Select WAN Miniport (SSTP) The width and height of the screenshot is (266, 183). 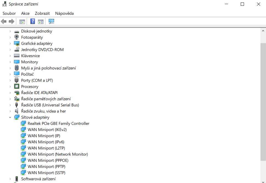pos(46,173)
